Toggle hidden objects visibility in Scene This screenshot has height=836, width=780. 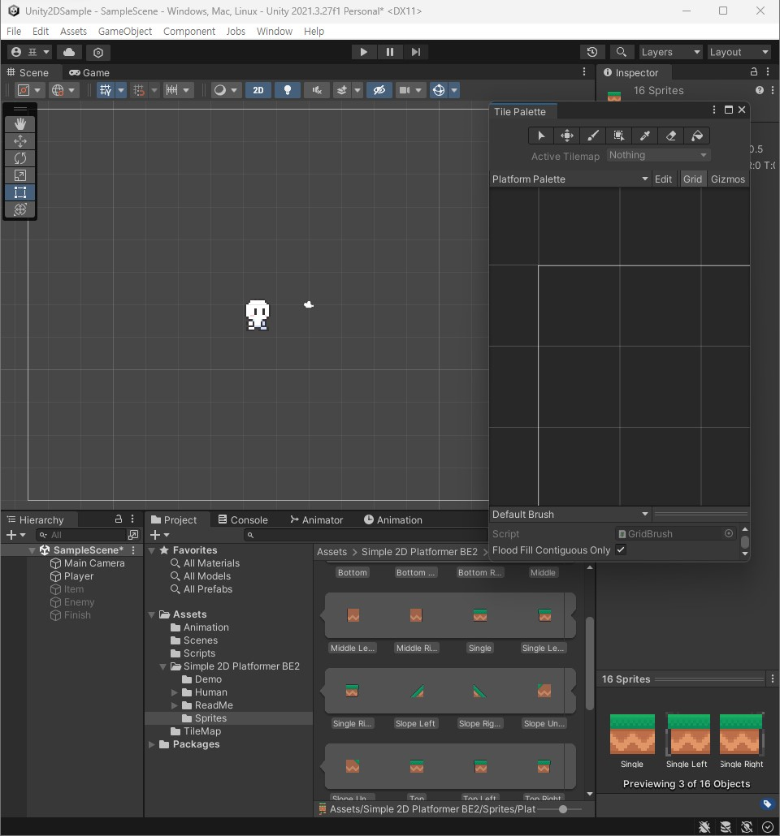point(379,90)
